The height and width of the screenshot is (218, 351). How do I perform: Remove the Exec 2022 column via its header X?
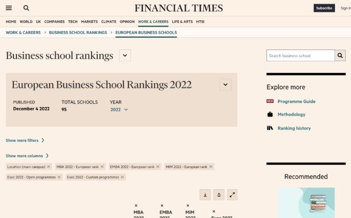coord(214,211)
